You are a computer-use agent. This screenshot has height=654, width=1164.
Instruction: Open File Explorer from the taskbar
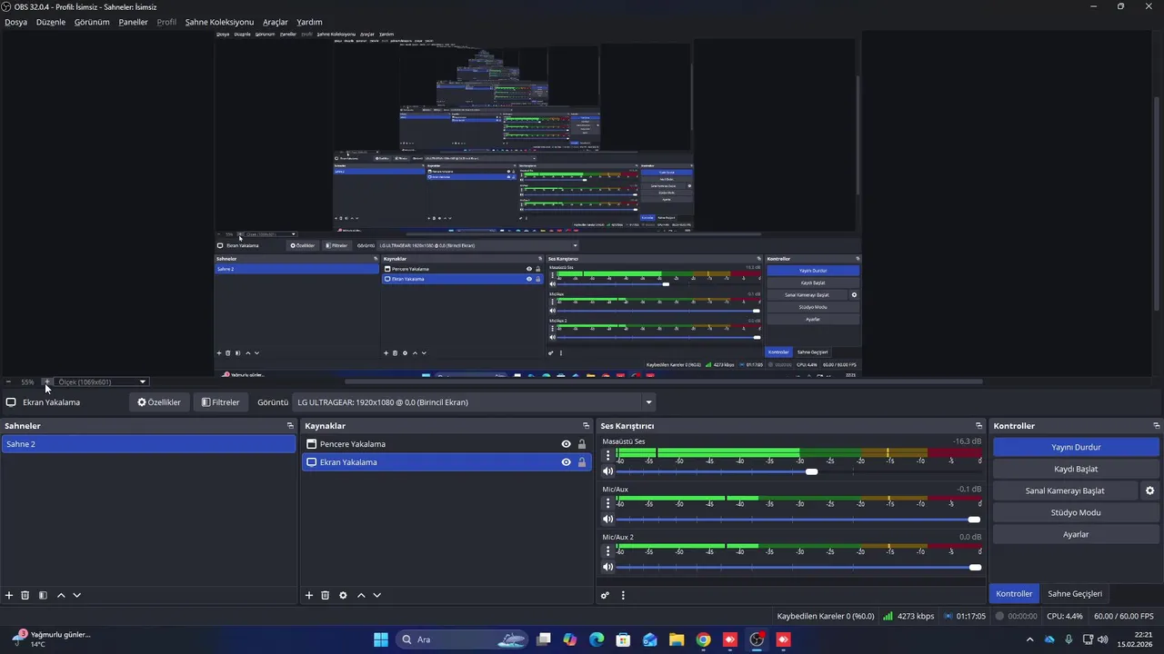[x=677, y=639]
